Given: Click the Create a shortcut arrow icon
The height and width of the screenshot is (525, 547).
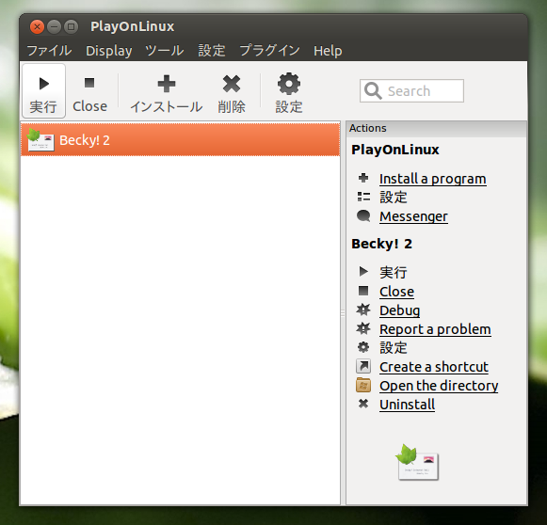Looking at the screenshot, I should [363, 366].
